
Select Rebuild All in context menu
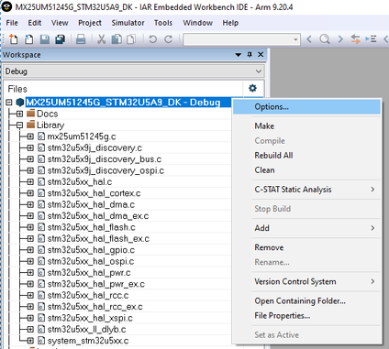(x=273, y=156)
